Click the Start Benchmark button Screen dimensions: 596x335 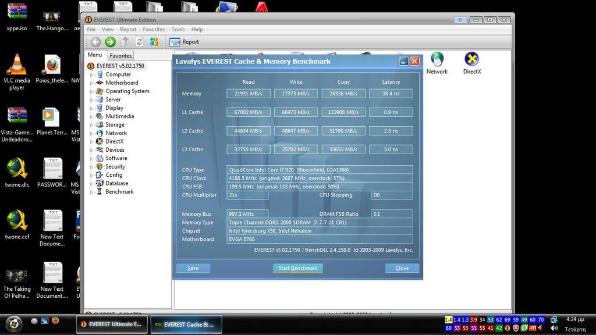297,268
